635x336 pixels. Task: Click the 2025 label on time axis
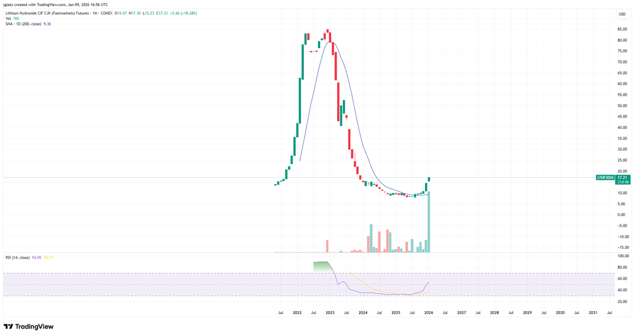pyautogui.click(x=395, y=313)
